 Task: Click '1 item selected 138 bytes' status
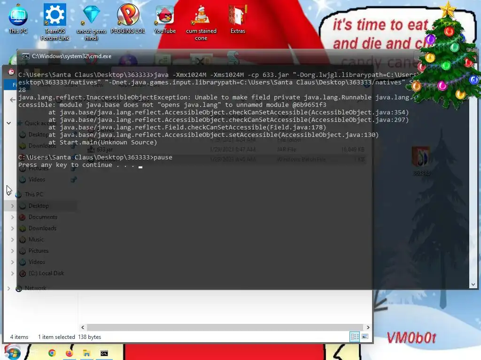(x=70, y=337)
